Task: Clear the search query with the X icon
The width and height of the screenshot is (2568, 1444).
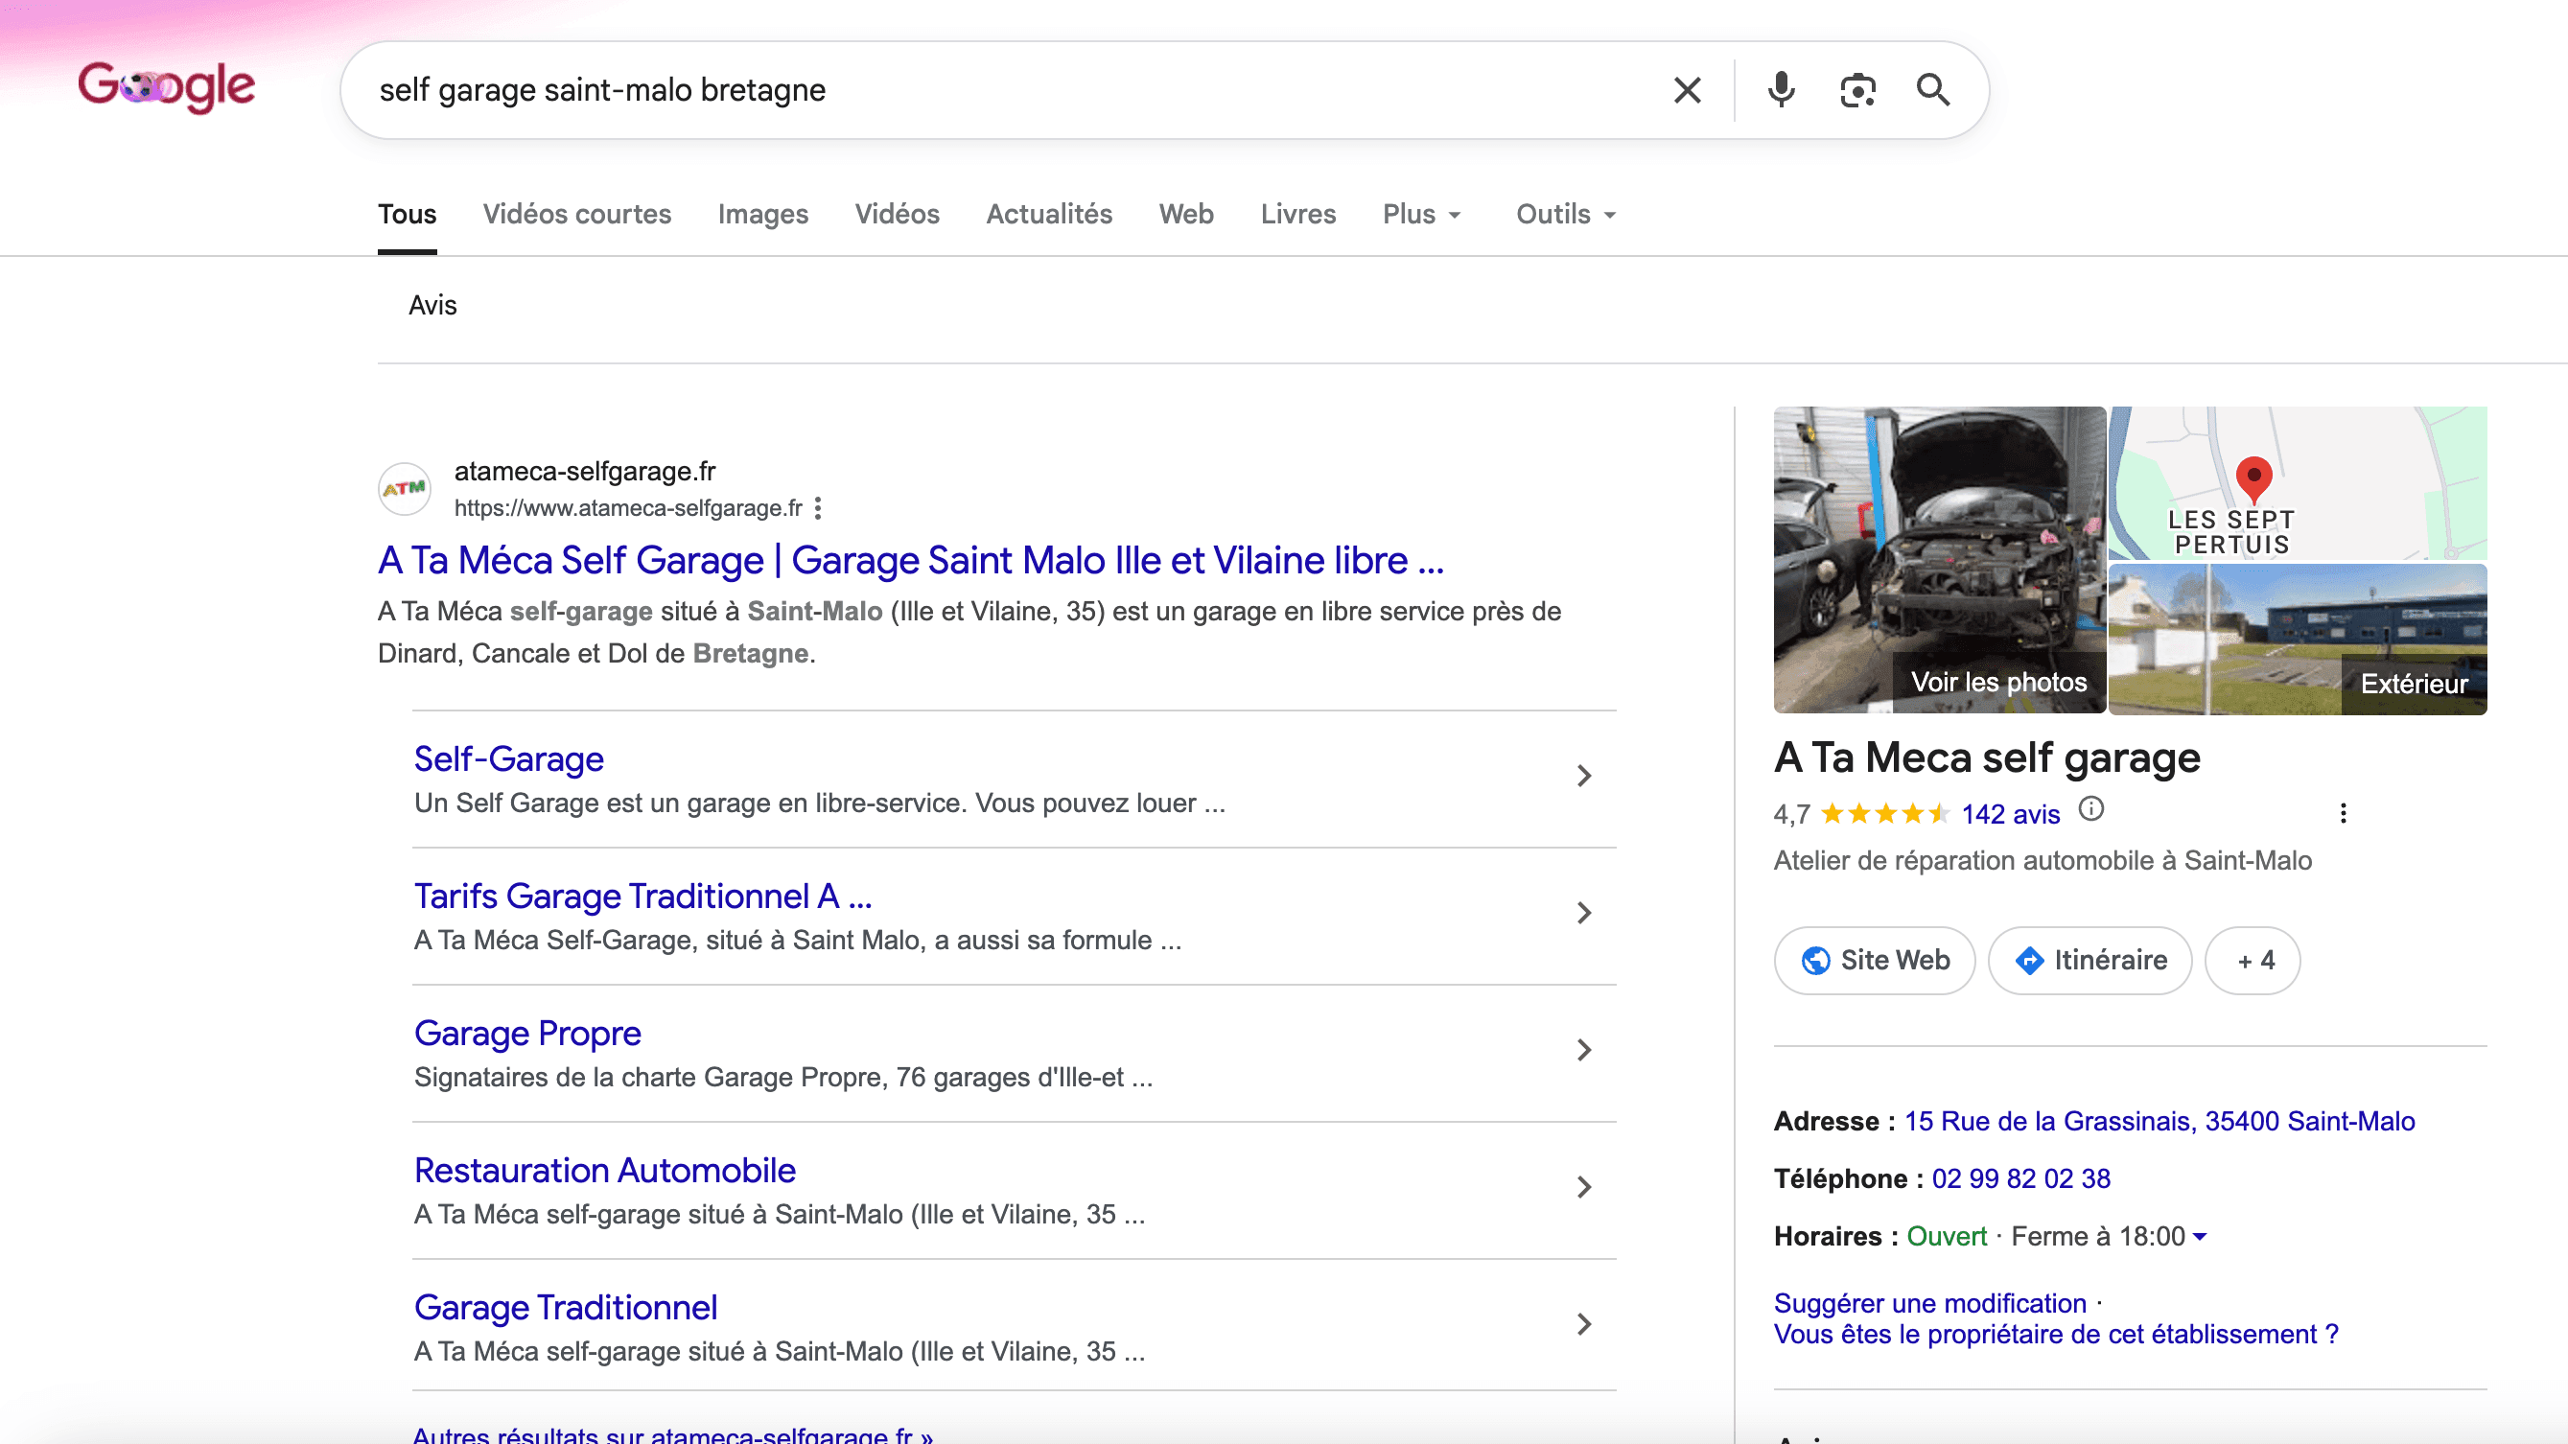Action: coord(1687,90)
